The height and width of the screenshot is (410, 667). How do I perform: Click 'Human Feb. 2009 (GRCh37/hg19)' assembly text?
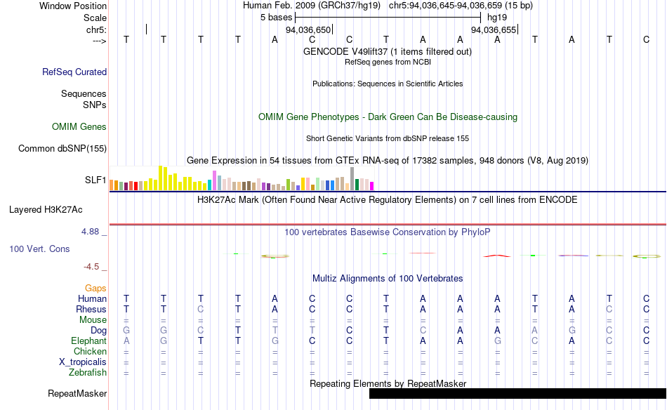point(313,6)
